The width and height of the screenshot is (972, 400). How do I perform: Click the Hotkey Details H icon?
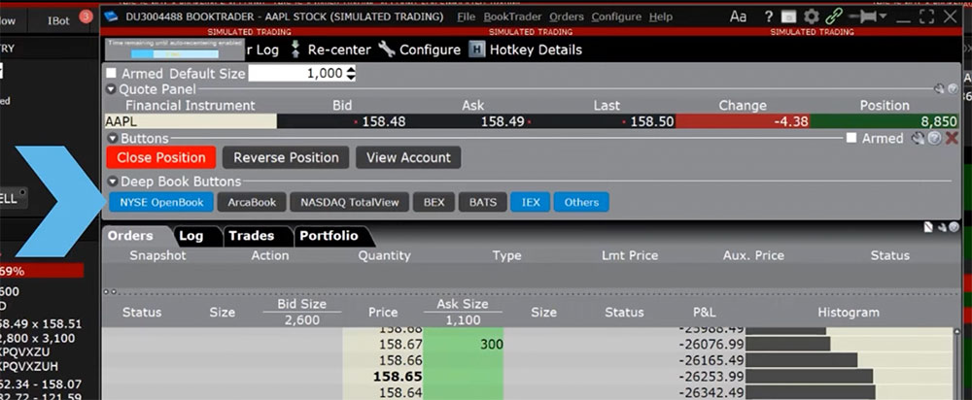tap(476, 50)
